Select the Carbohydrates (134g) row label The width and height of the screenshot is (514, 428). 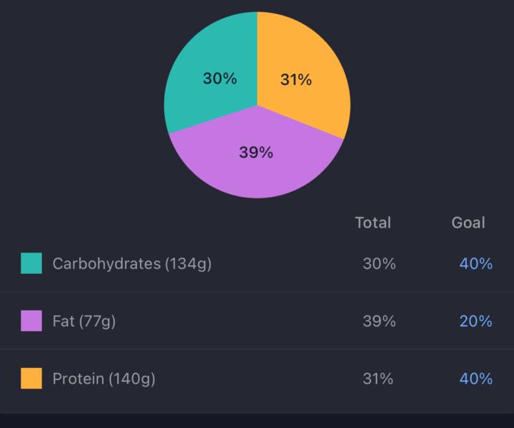[x=132, y=264]
